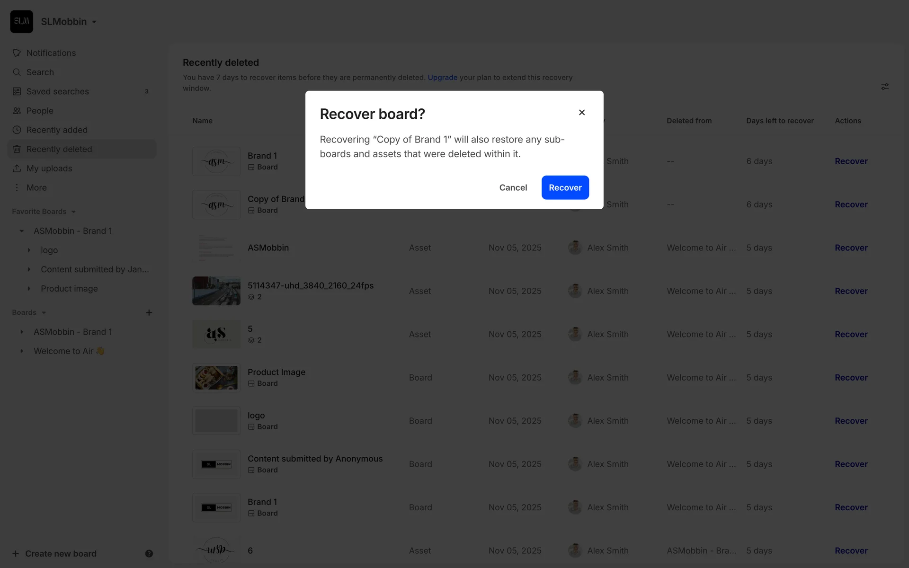Click the help question mark icon

(149, 553)
